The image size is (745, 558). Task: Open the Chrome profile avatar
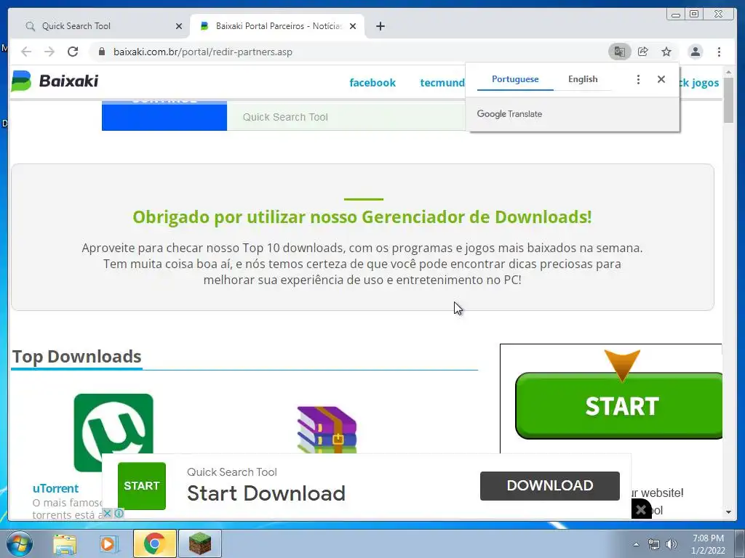[695, 52]
